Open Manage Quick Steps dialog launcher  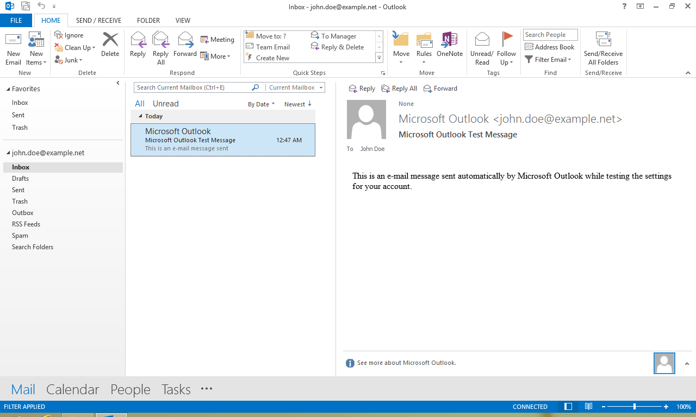(x=383, y=73)
